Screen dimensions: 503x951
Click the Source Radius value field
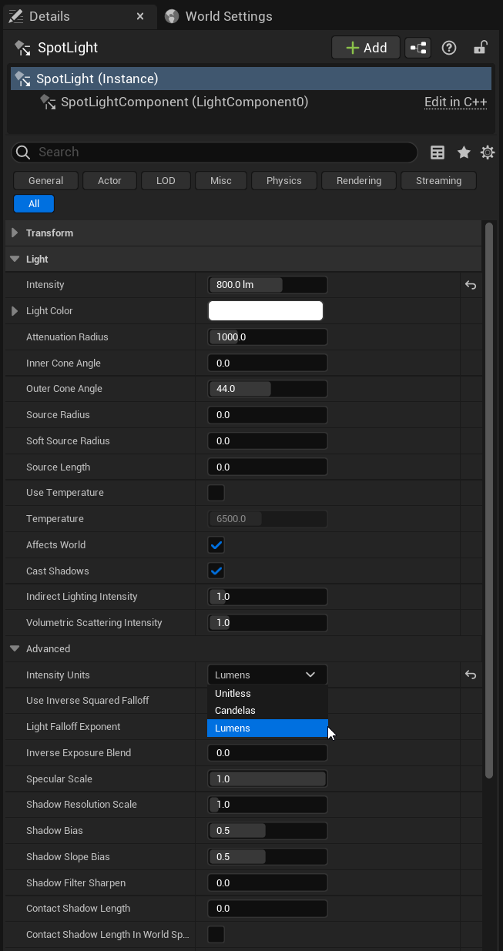point(268,415)
